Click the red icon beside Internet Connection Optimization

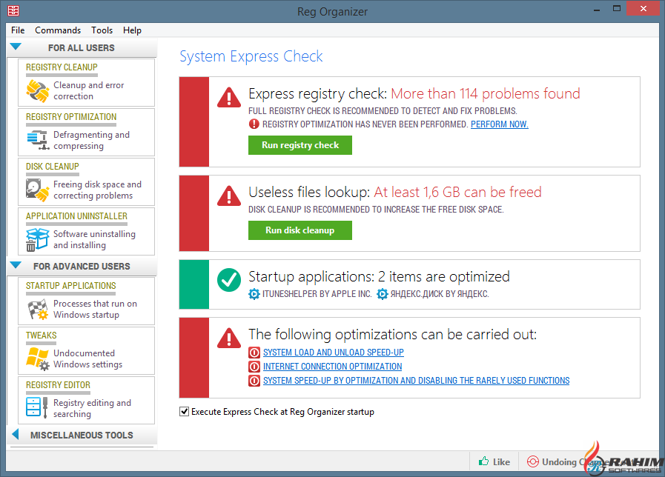point(254,367)
